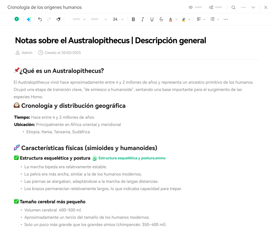Click the green add (plus) button
Screen dimensions: 273x231
(17, 19)
